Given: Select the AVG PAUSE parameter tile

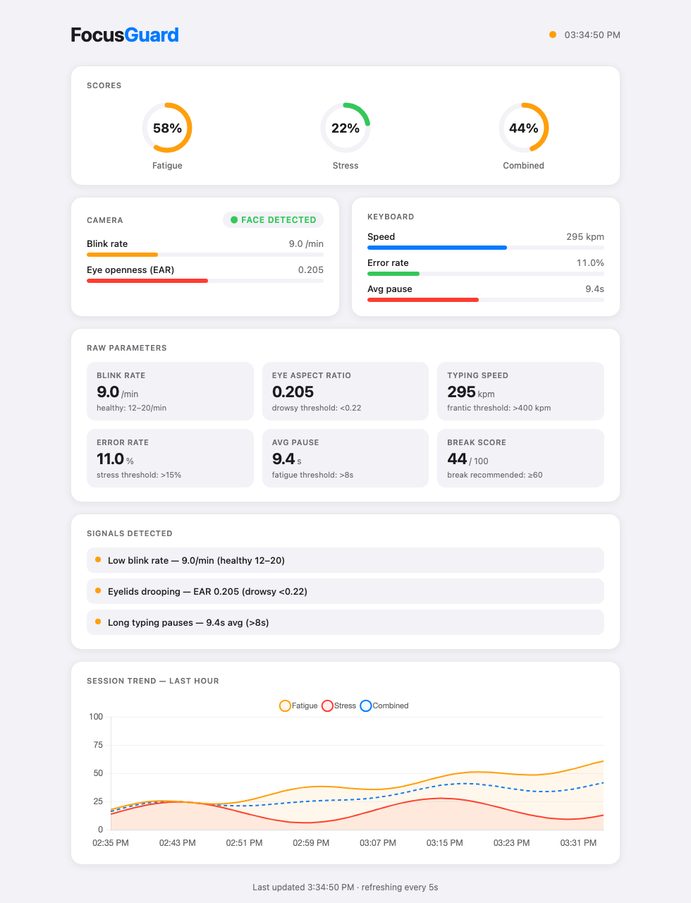Looking at the screenshot, I should click(x=345, y=459).
